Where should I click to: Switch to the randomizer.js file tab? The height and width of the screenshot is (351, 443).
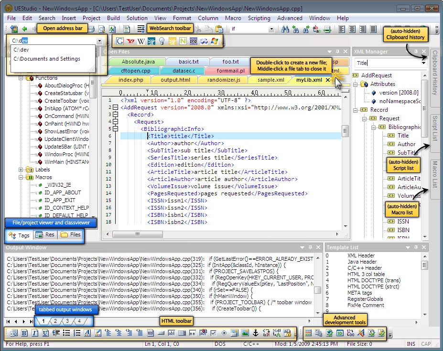coord(224,80)
